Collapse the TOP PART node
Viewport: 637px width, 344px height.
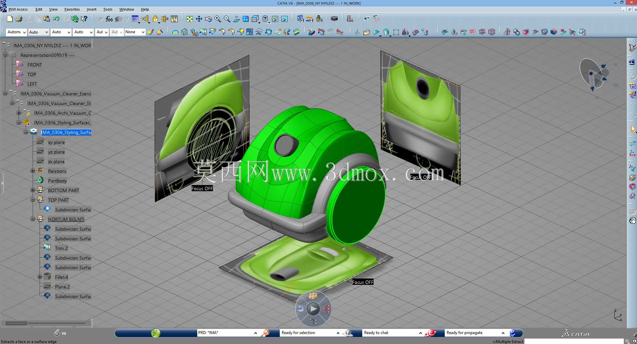point(33,200)
